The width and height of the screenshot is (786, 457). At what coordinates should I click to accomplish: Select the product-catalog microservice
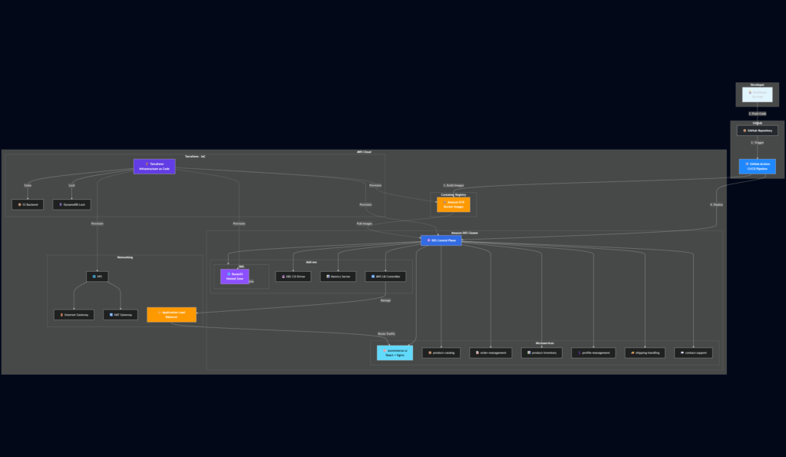tap(441, 353)
